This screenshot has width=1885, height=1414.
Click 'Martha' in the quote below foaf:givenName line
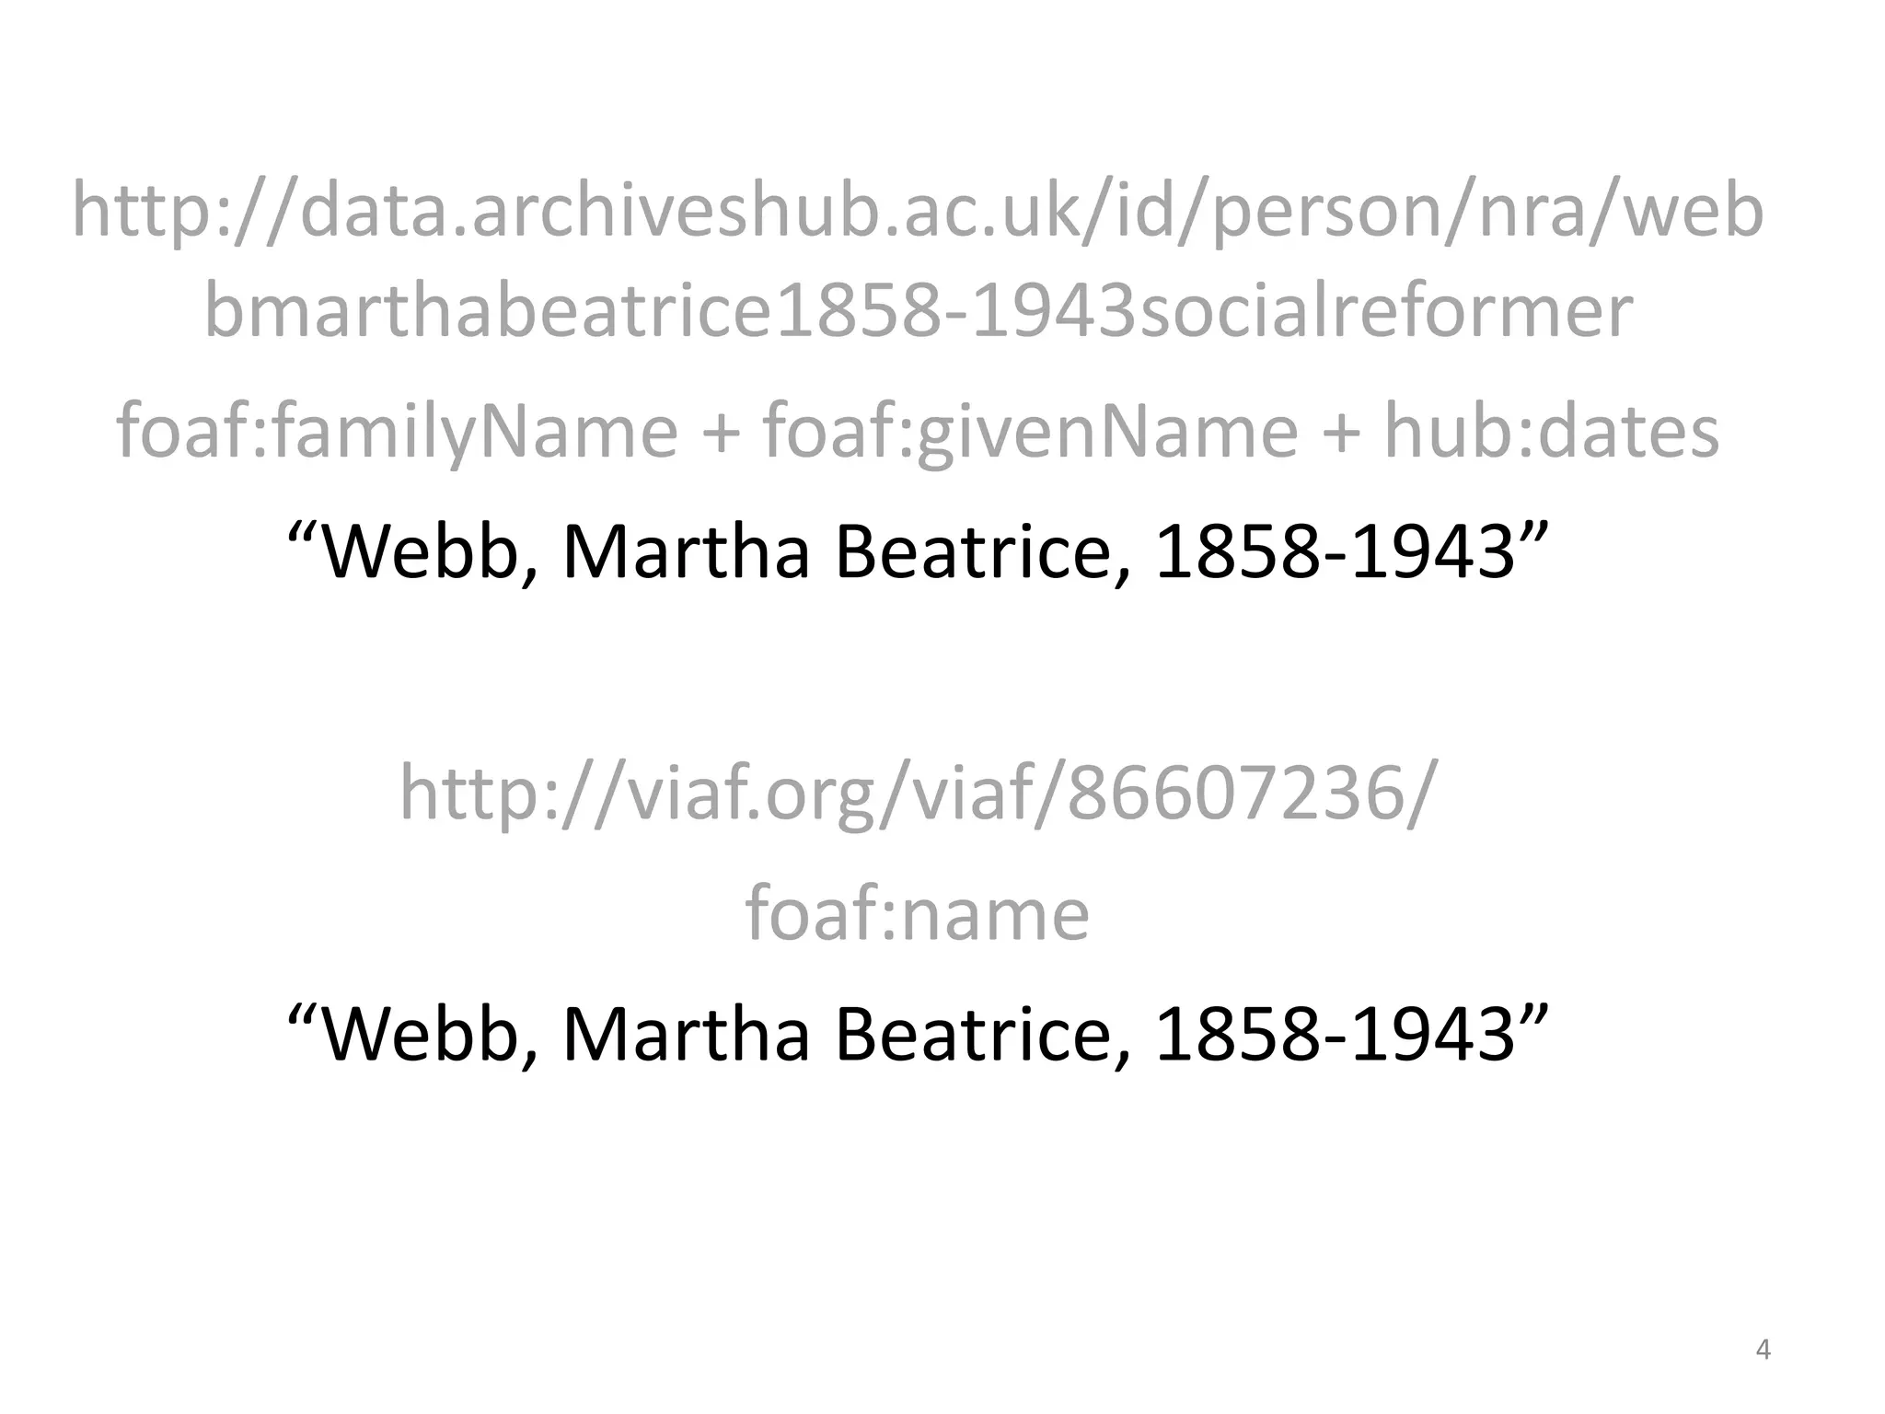686,552
